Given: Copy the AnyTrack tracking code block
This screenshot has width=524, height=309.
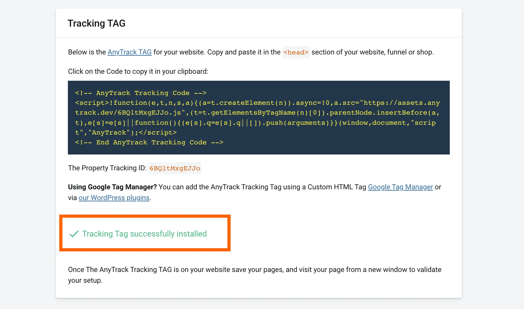Looking at the screenshot, I should [x=259, y=117].
